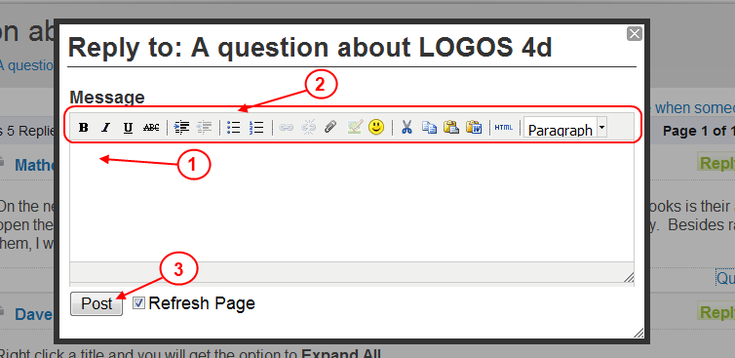
Task: Grab the editor resize handle corner
Action: (x=629, y=277)
